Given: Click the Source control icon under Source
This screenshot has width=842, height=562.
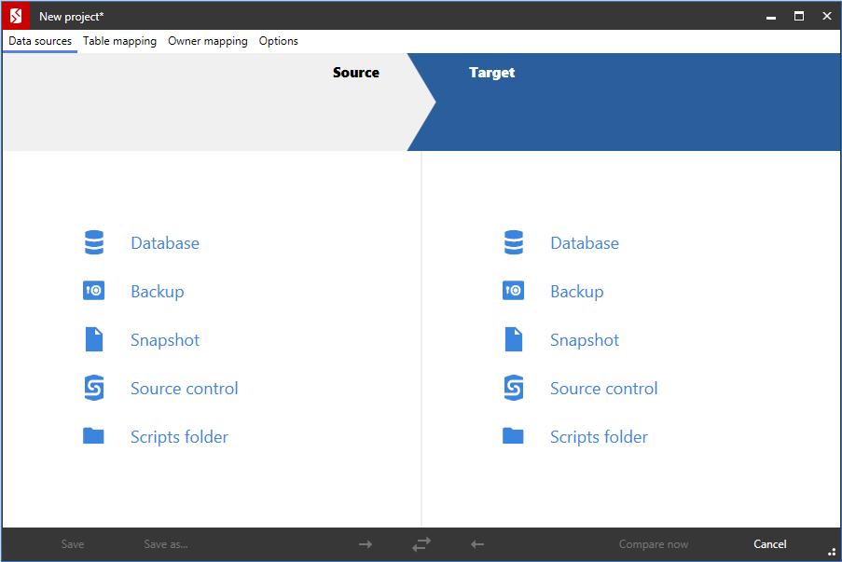Looking at the screenshot, I should click(93, 389).
